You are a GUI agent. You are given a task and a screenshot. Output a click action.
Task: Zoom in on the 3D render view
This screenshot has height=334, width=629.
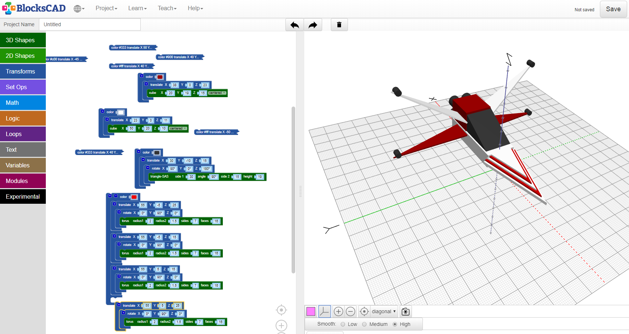(x=338, y=311)
